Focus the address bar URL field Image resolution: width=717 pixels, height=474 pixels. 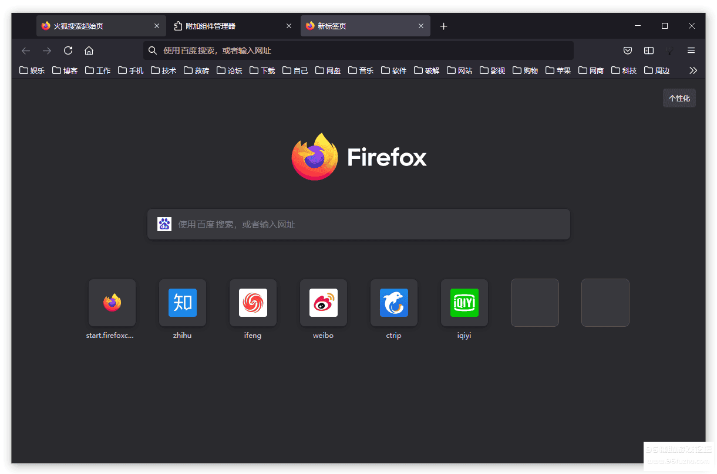tap(358, 50)
